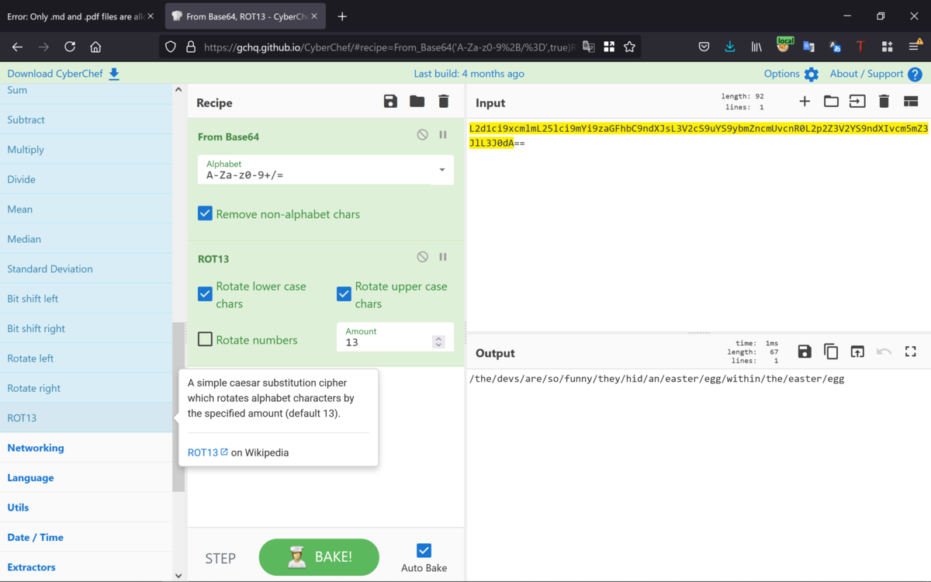The image size is (931, 582).
Task: Open a new browser tab
Action: pyautogui.click(x=342, y=16)
